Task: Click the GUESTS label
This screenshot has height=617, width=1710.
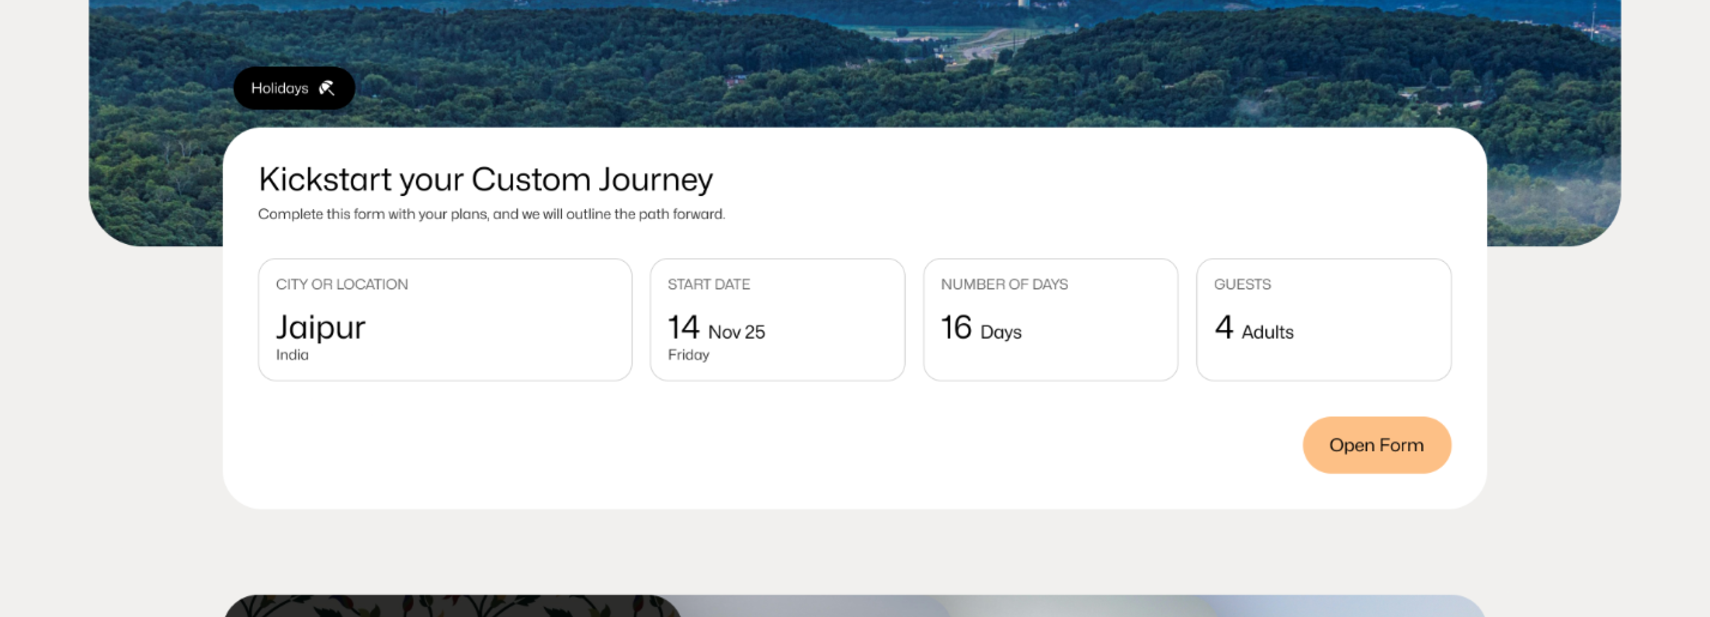Action: coord(1242,285)
